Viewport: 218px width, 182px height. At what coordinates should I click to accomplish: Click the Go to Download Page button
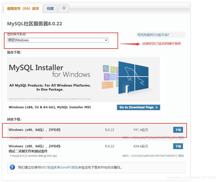pos(138,107)
